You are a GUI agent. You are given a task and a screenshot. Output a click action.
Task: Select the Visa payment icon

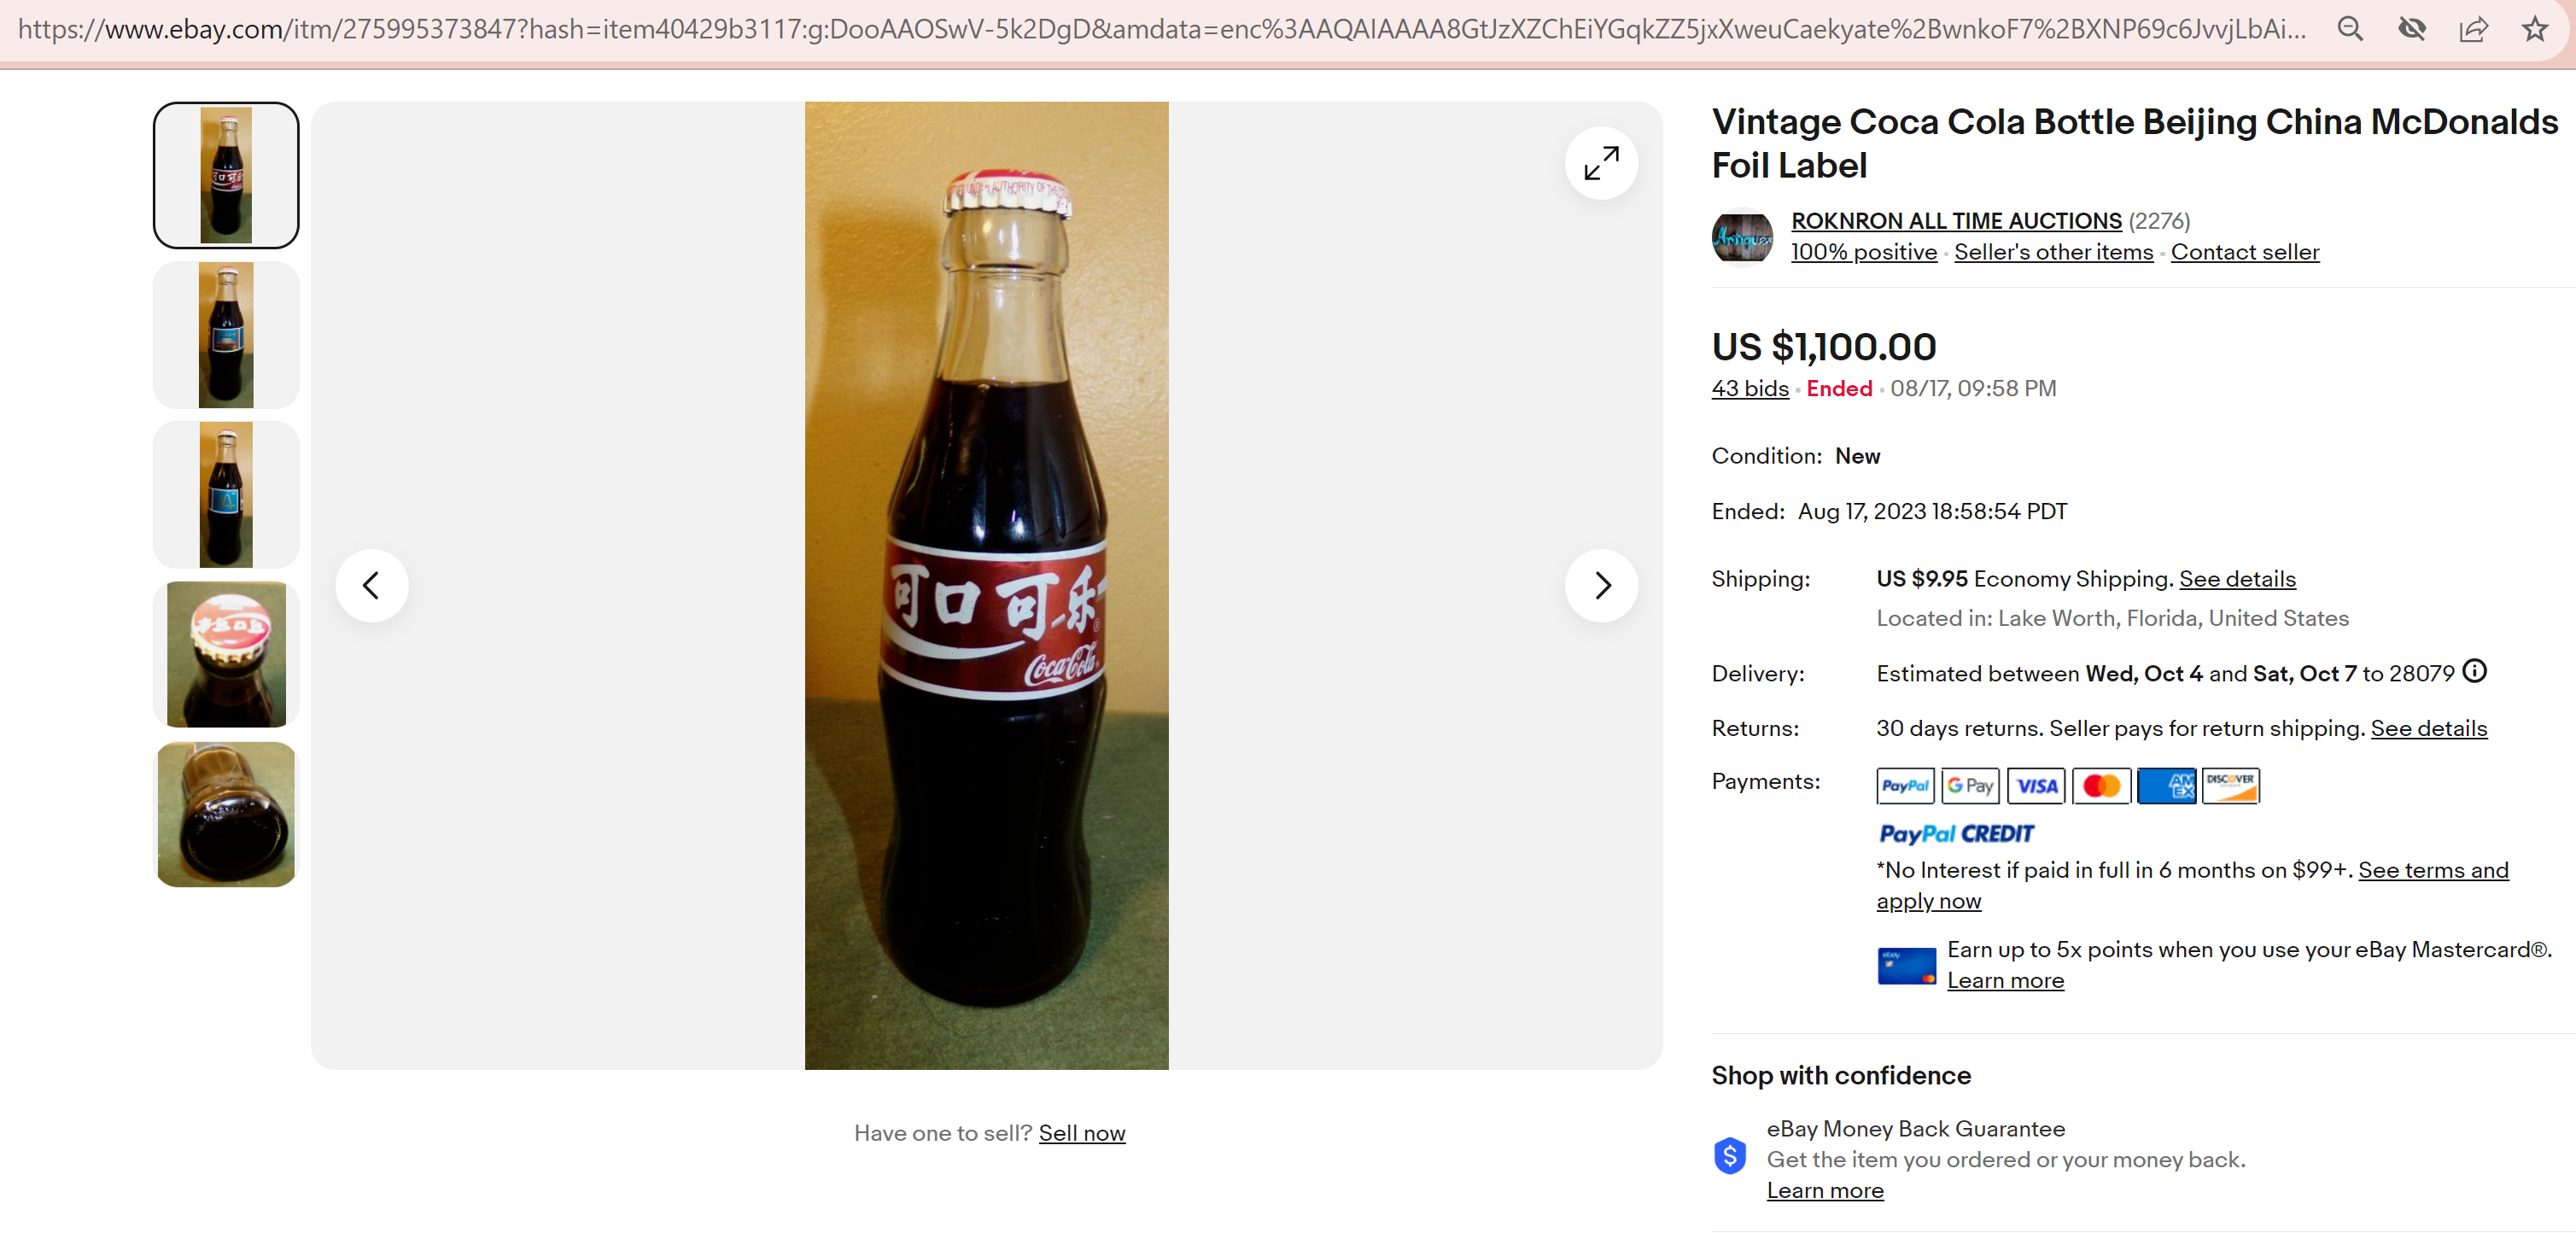click(2036, 786)
